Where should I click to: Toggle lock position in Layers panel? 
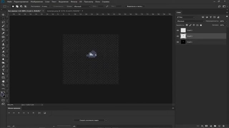(x=194, y=25)
